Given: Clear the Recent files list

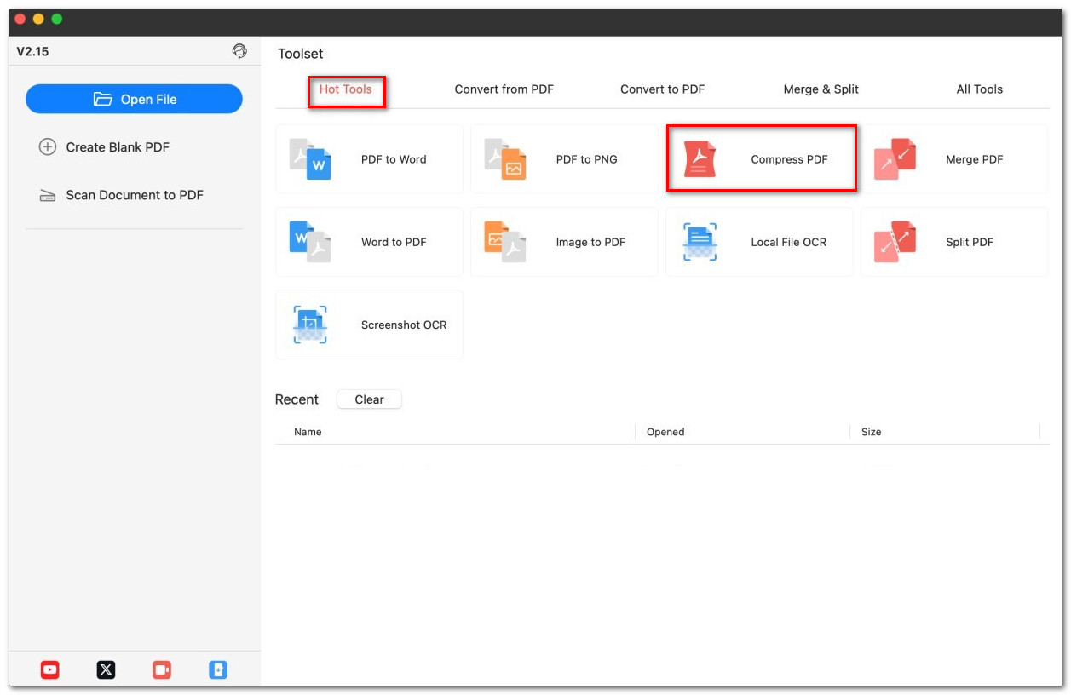Looking at the screenshot, I should 369,399.
